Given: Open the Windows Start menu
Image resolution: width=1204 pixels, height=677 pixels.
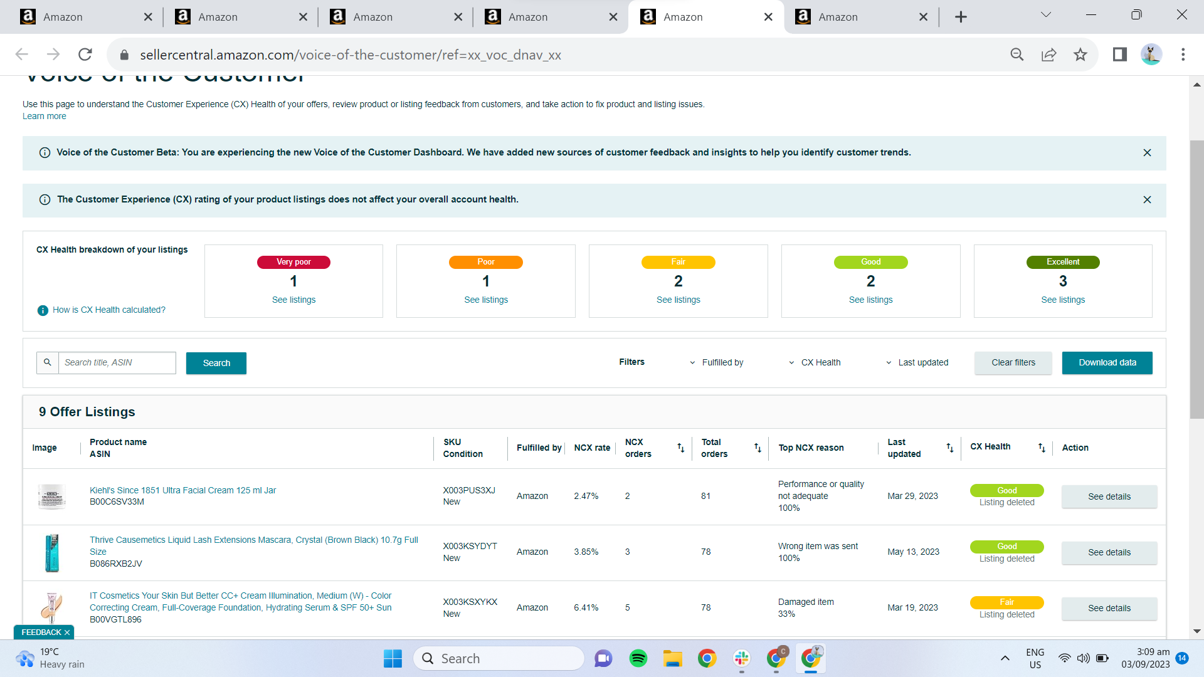Looking at the screenshot, I should click(393, 659).
